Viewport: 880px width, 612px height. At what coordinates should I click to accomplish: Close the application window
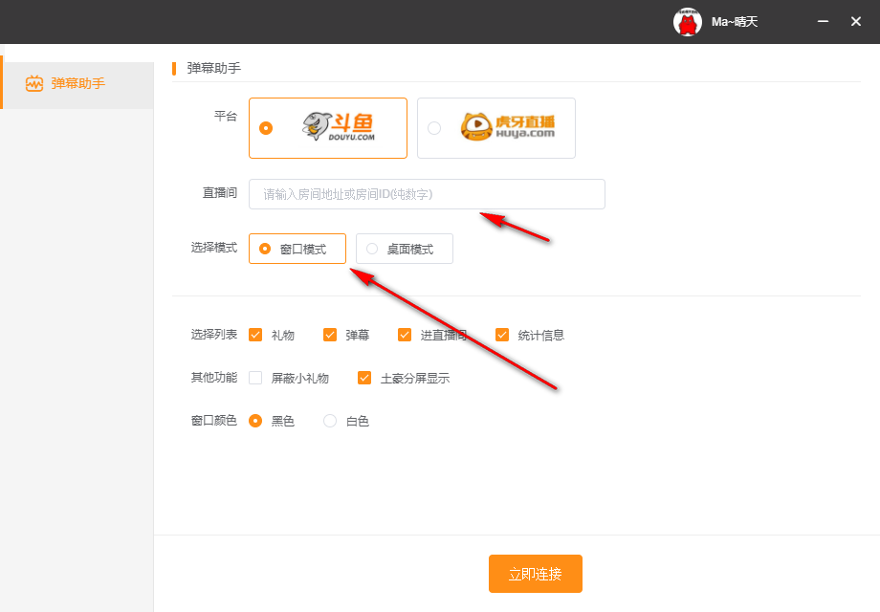856,21
